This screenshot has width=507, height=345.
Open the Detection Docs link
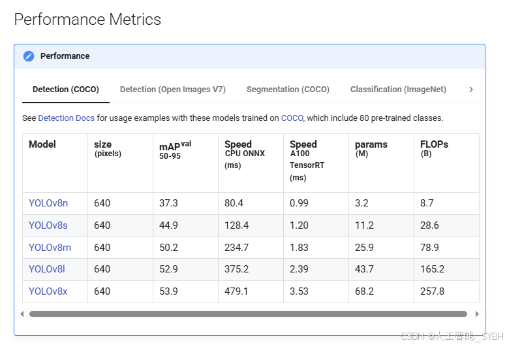click(67, 118)
